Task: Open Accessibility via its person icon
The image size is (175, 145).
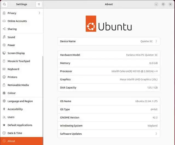Action: [x=4, y=109]
